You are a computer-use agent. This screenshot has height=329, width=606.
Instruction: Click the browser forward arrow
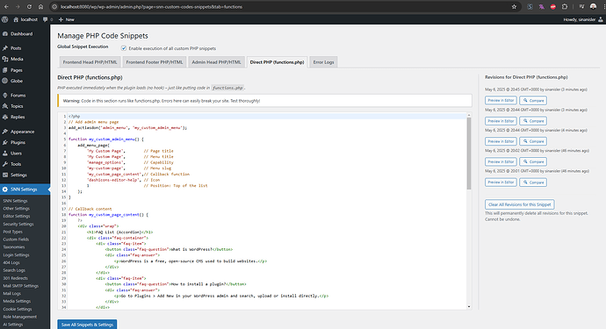tap(18, 6)
